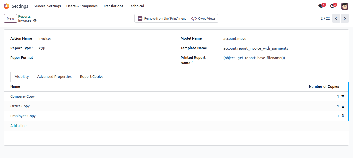This screenshot has height=158, width=353.
Task: Switch to the Advanced Properties tab
Action: coord(54,77)
